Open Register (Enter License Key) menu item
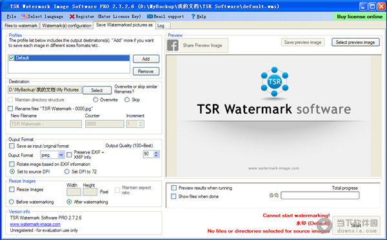The height and width of the screenshot is (240, 387). point(105,17)
